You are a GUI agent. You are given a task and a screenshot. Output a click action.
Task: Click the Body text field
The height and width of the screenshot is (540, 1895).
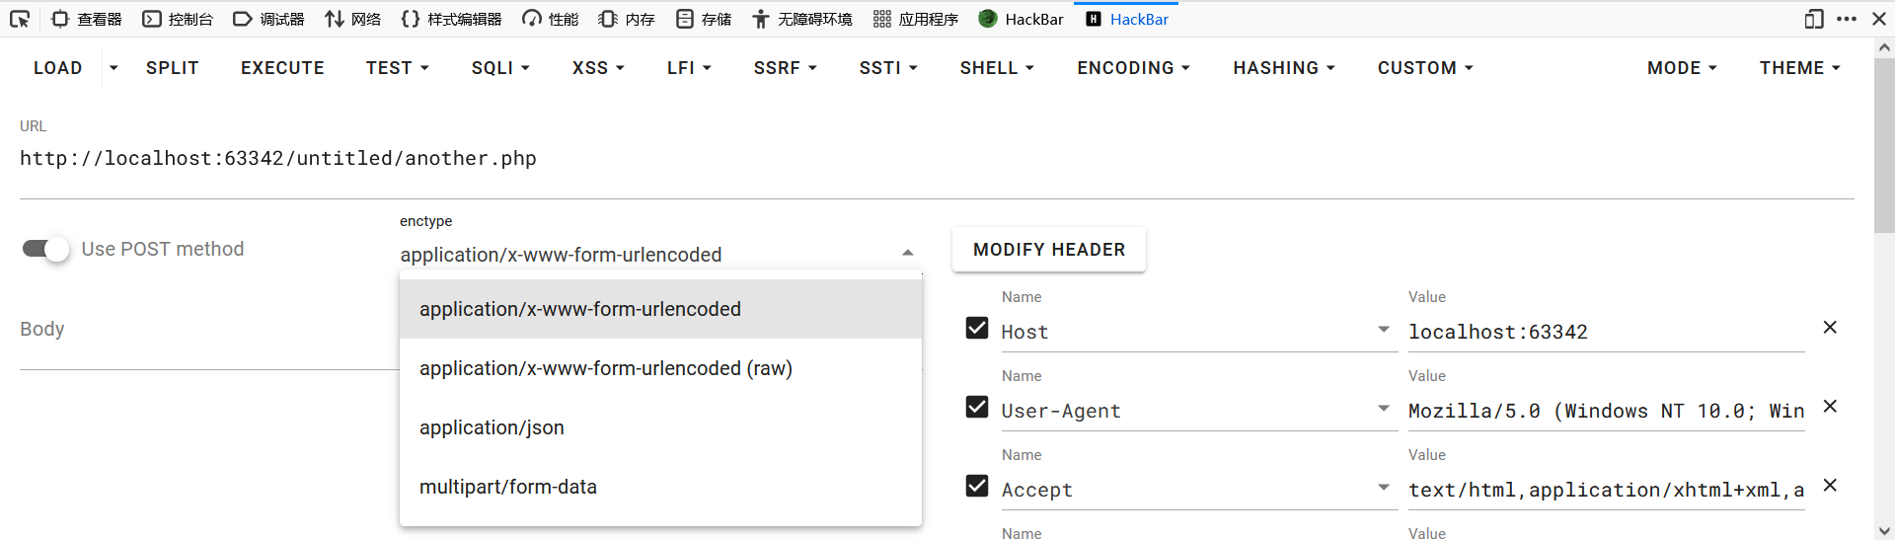pyautogui.click(x=209, y=330)
